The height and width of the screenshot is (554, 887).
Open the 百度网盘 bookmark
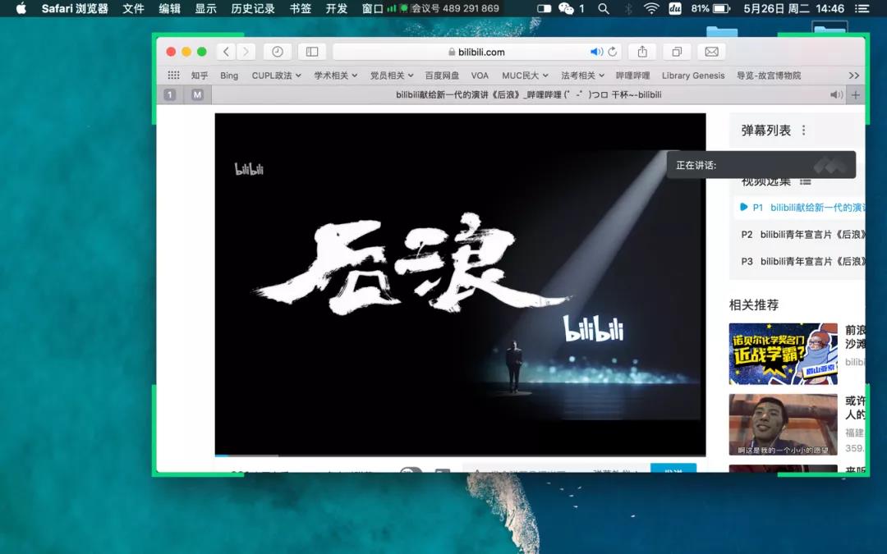442,76
